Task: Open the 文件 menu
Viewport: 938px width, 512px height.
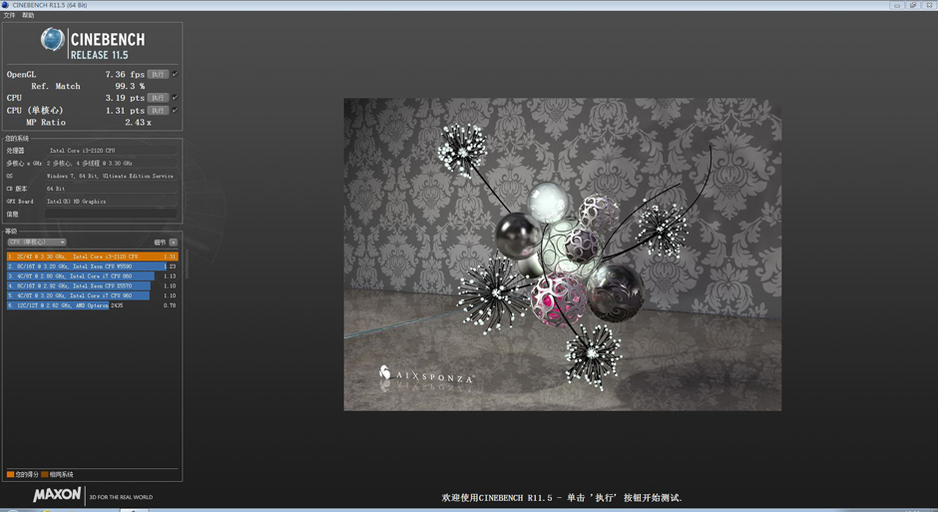Action: (x=9, y=16)
